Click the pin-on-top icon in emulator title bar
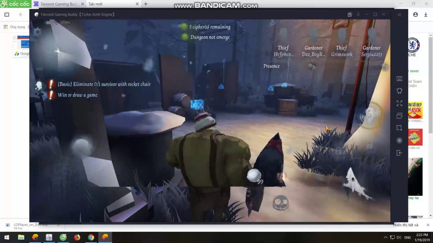The height and width of the screenshot is (243, 433). (350, 15)
